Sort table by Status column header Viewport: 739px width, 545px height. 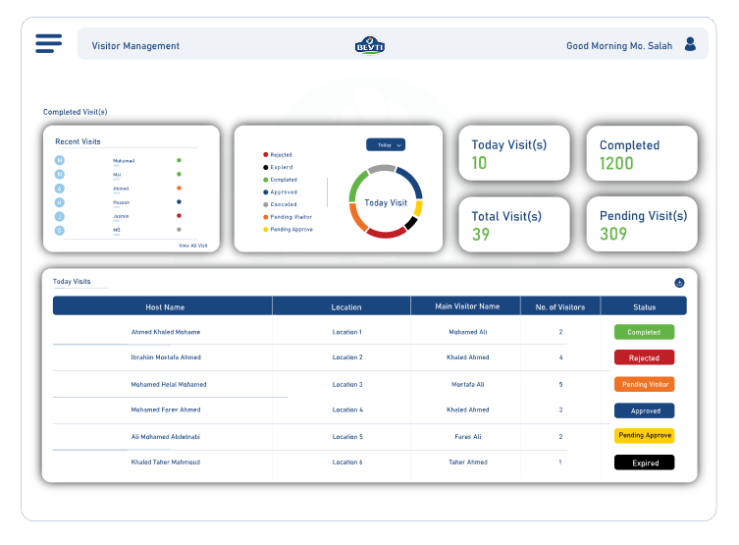pos(644,307)
